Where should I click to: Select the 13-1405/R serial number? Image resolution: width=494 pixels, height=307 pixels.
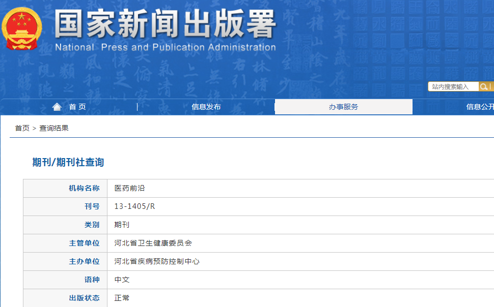point(134,206)
